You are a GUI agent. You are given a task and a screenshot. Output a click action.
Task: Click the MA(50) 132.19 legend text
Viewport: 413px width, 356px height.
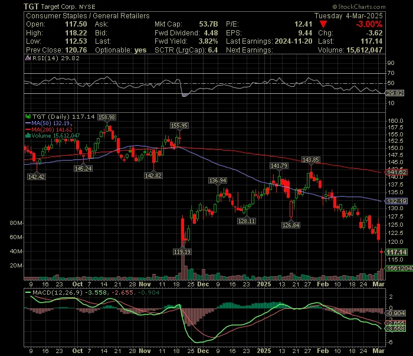(x=51, y=123)
